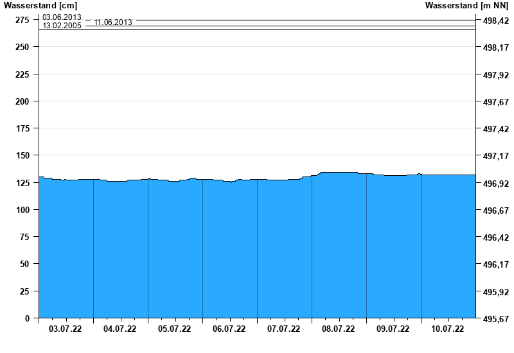This screenshot has width=514, height=353.
Task: Select the 04.07.22 date on the x-axis
Action: click(120, 329)
